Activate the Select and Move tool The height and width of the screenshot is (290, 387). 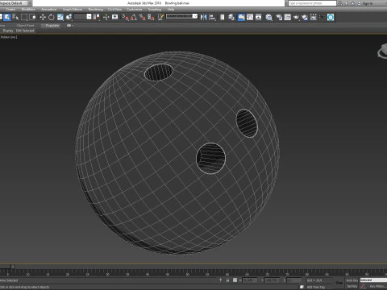tap(43, 17)
